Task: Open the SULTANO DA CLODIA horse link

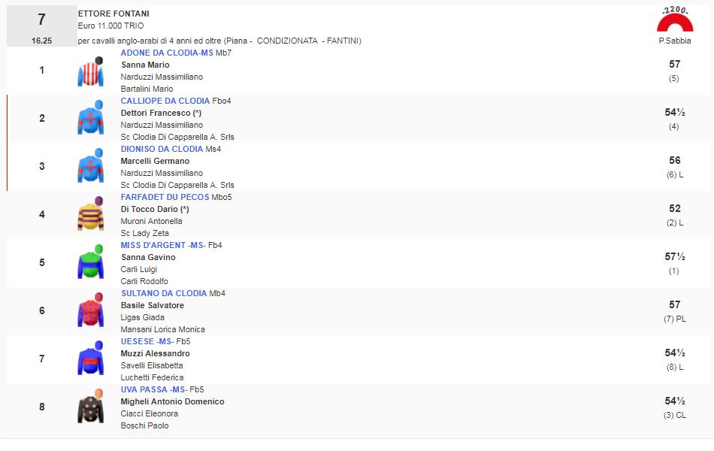Action: (163, 293)
